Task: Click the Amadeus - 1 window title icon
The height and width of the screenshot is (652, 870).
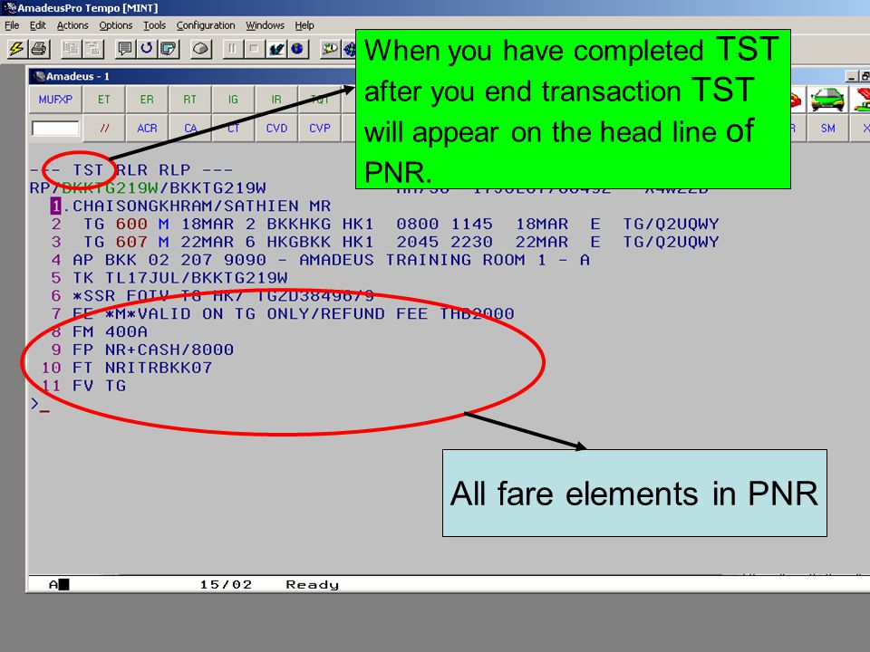Action: pos(39,76)
